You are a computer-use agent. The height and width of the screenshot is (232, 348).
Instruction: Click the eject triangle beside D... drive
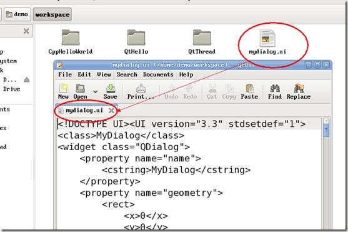[x=27, y=79]
